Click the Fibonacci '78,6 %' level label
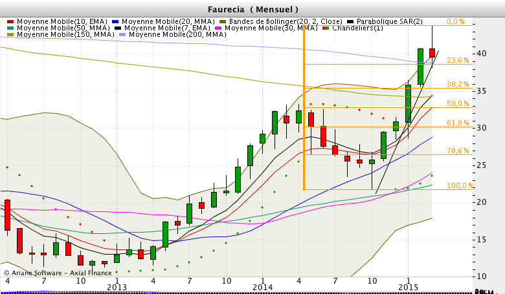Viewport: 505px width, 294px height. 458,151
